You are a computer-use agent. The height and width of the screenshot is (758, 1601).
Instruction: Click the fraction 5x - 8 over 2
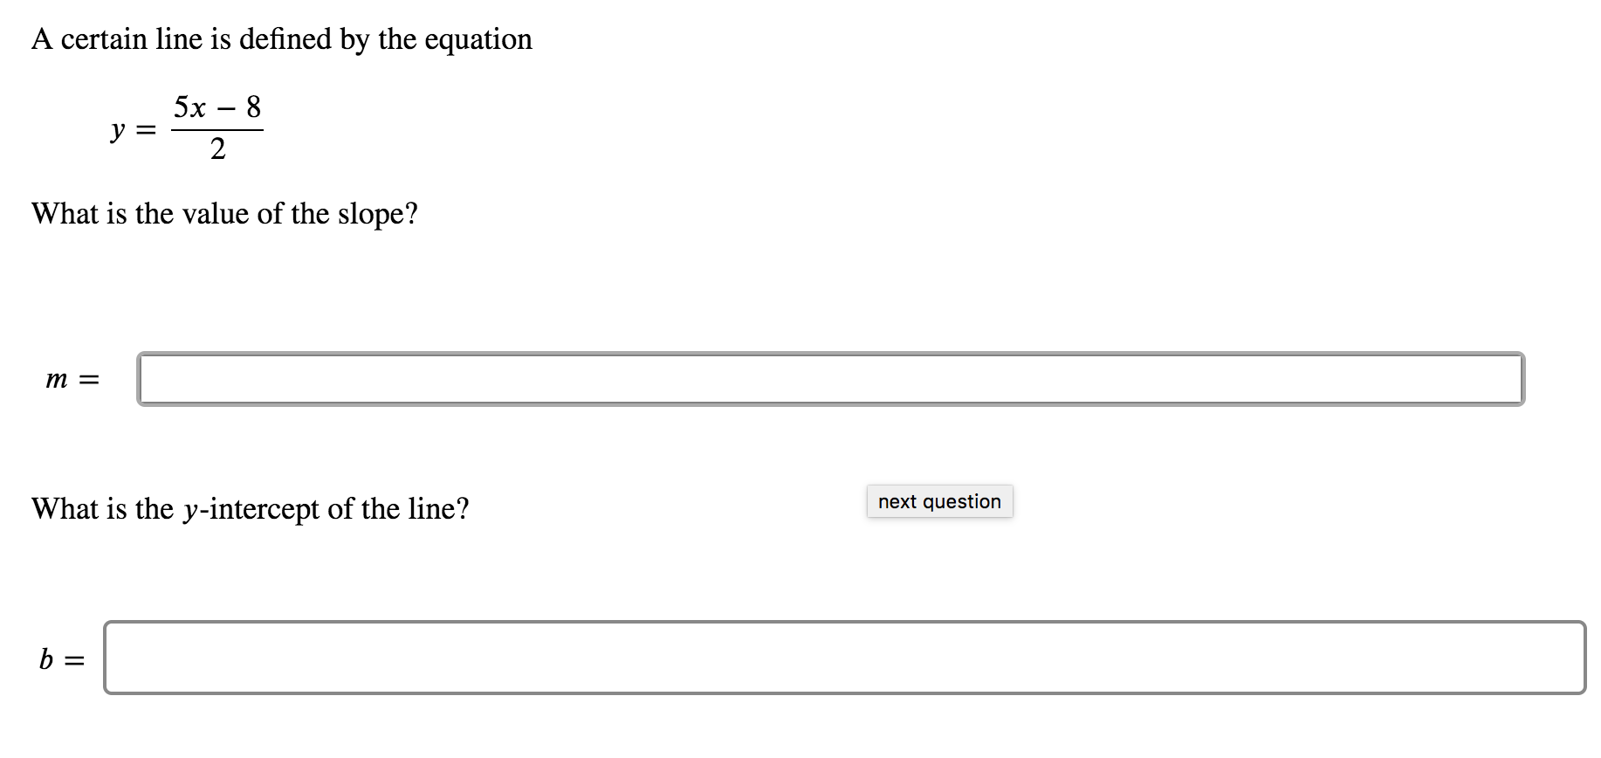[216, 127]
